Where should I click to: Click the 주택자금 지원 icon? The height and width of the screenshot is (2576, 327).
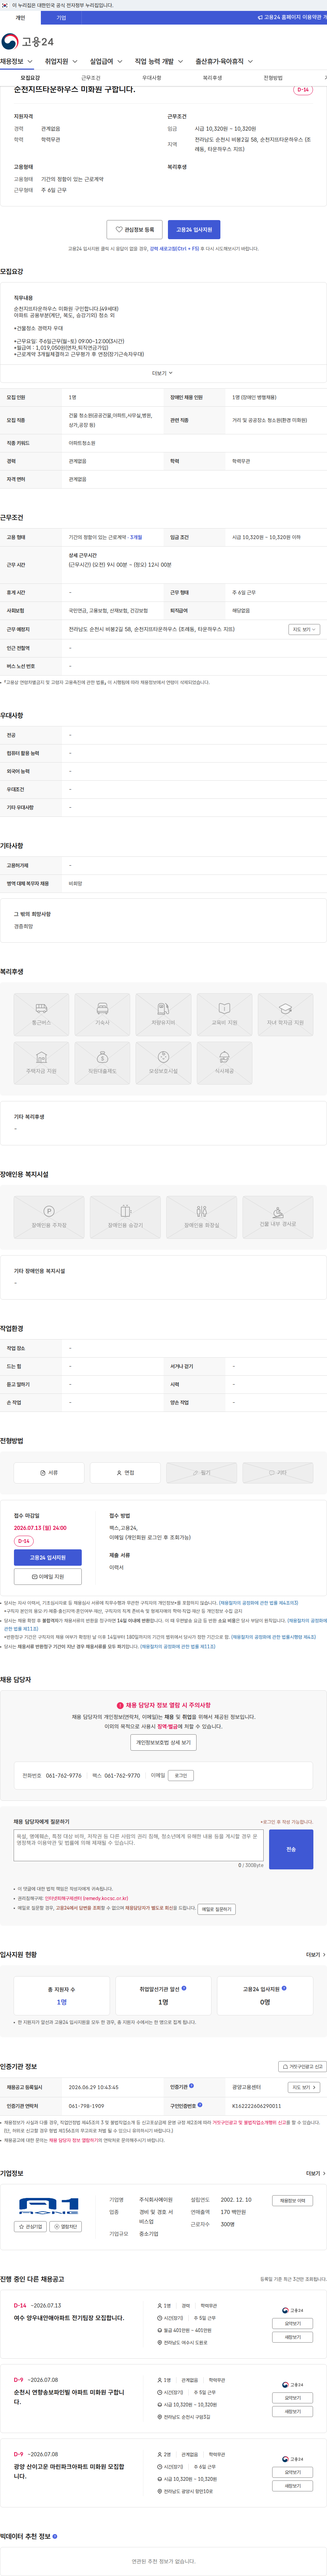click(41, 1063)
